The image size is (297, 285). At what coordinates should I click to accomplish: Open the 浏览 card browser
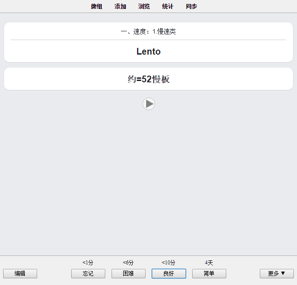(144, 6)
